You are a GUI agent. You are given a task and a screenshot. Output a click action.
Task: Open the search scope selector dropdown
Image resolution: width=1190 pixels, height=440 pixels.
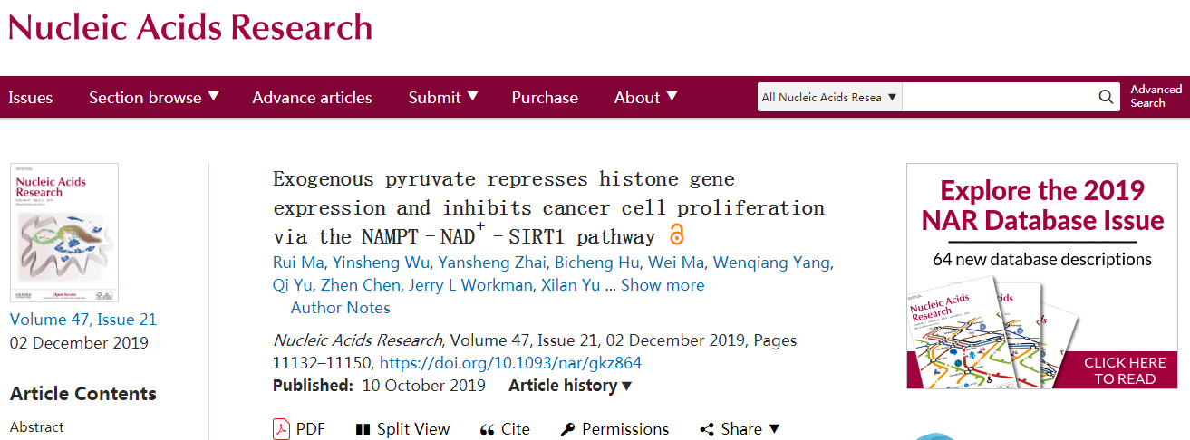(x=829, y=97)
